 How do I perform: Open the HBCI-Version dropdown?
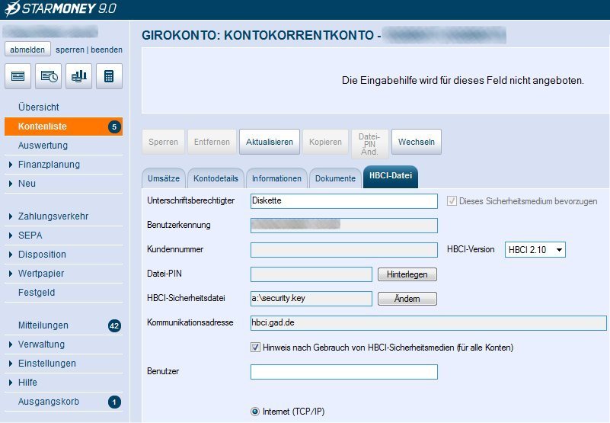coord(535,250)
